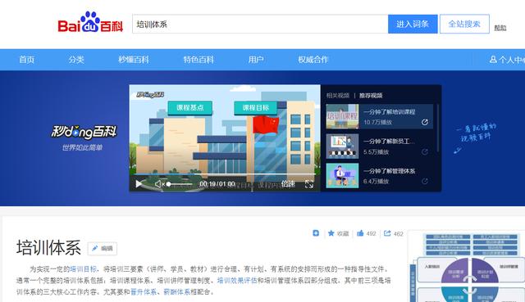Viewport: 525px width, 302px height.
Task: Click the add-to-list icon left of 收藏
Action: [316, 233]
